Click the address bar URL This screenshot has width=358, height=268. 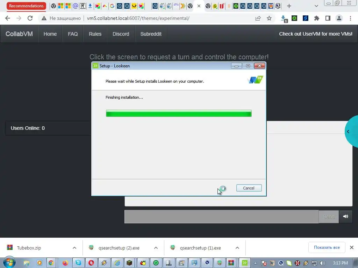click(138, 18)
